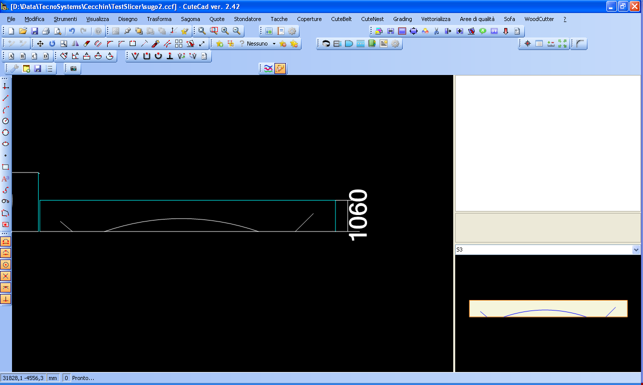Open the Disegno menu
The image size is (643, 385).
pyautogui.click(x=128, y=19)
